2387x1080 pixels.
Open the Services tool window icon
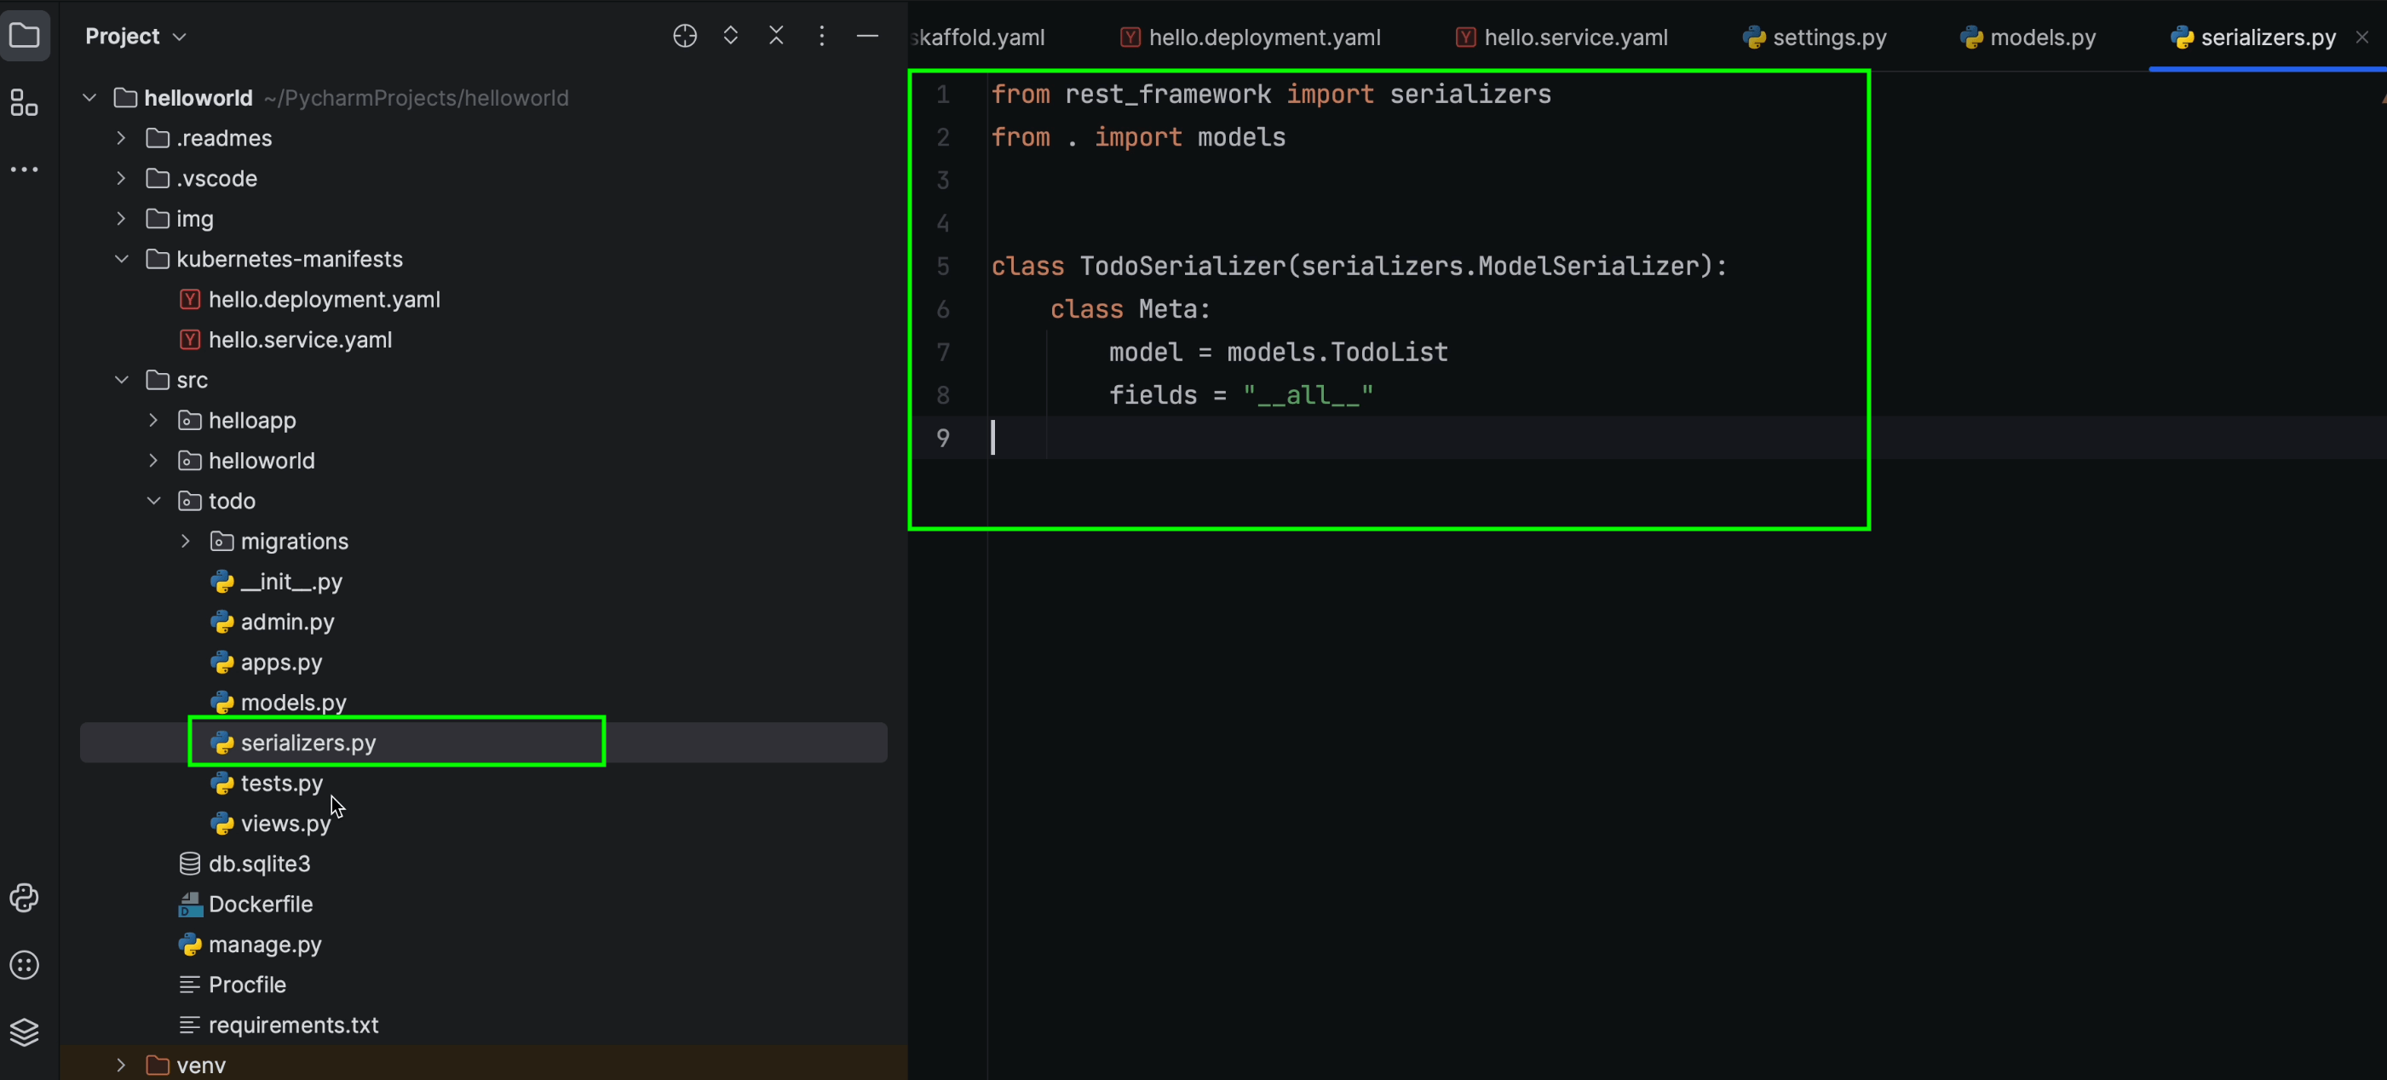(23, 1031)
